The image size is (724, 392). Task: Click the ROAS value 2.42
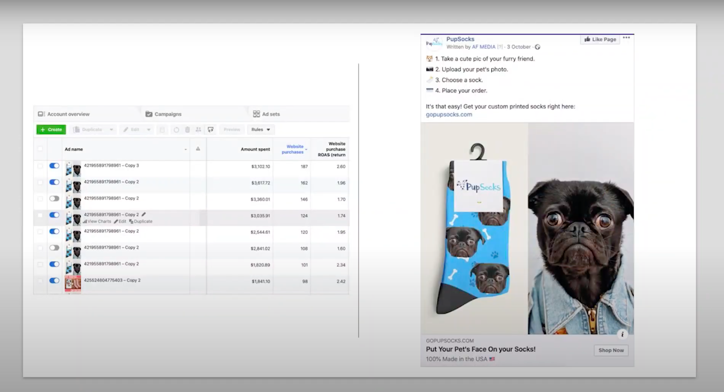341,281
